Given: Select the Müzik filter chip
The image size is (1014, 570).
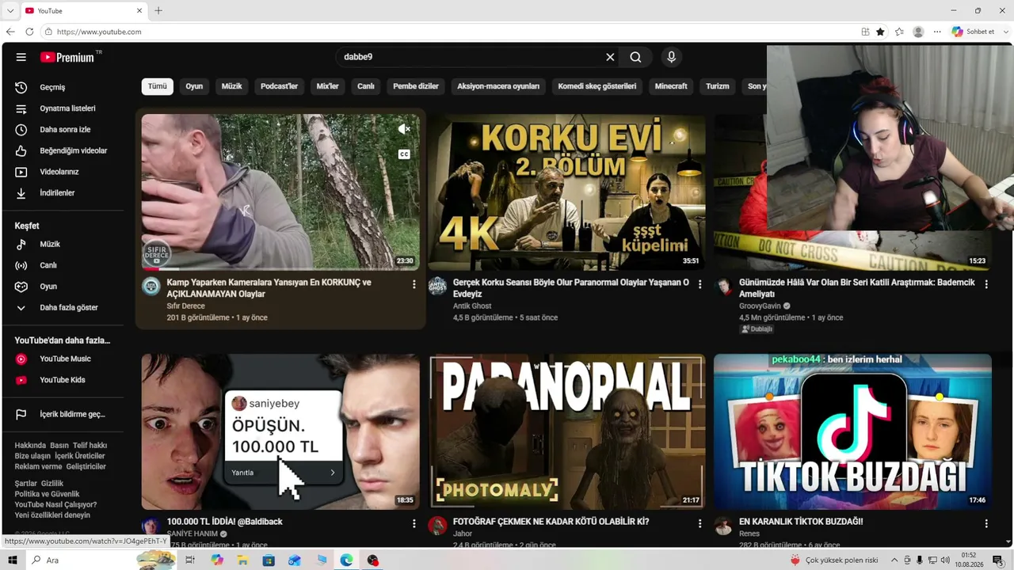Looking at the screenshot, I should coord(231,86).
